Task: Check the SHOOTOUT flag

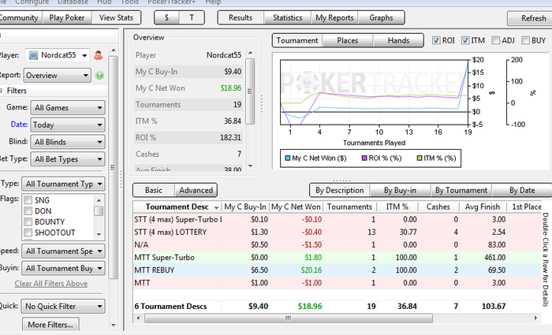Action: [28, 233]
